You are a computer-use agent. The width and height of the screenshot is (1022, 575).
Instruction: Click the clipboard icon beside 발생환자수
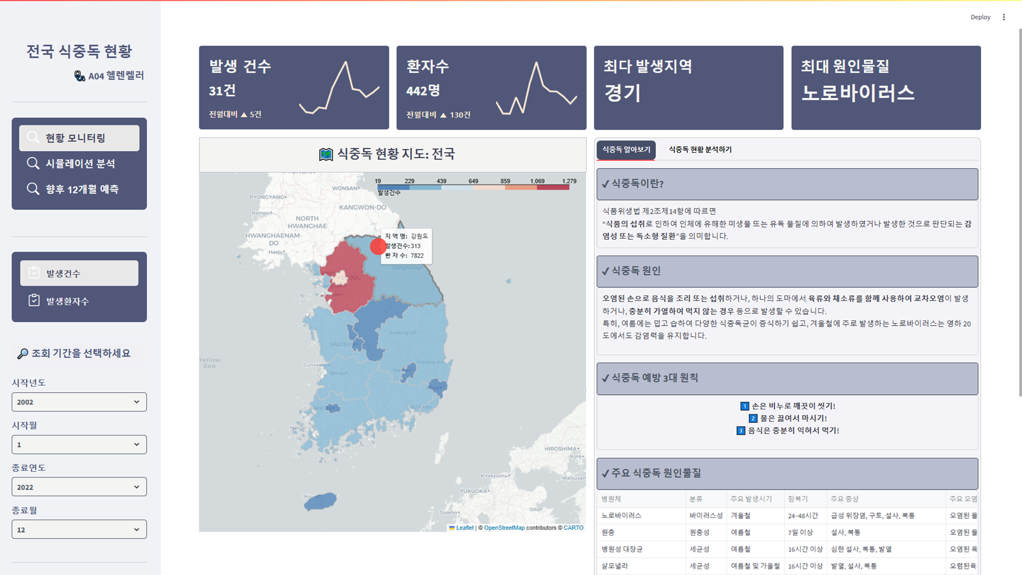(x=34, y=301)
